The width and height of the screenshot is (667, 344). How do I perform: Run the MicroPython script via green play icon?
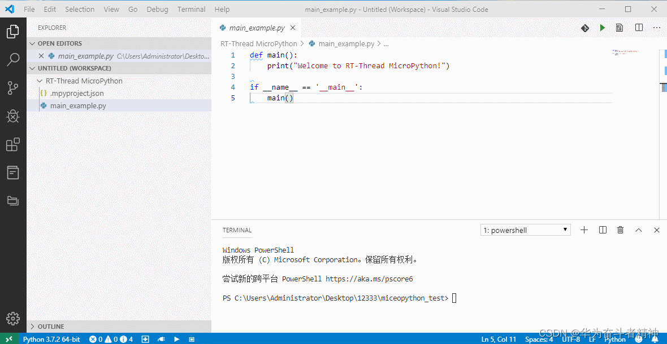602,27
